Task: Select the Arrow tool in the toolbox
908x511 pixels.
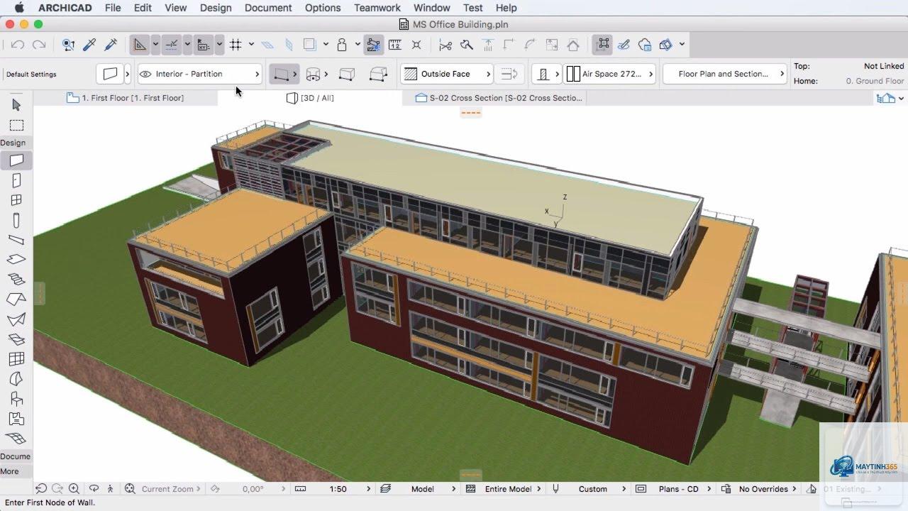Action: (x=16, y=105)
